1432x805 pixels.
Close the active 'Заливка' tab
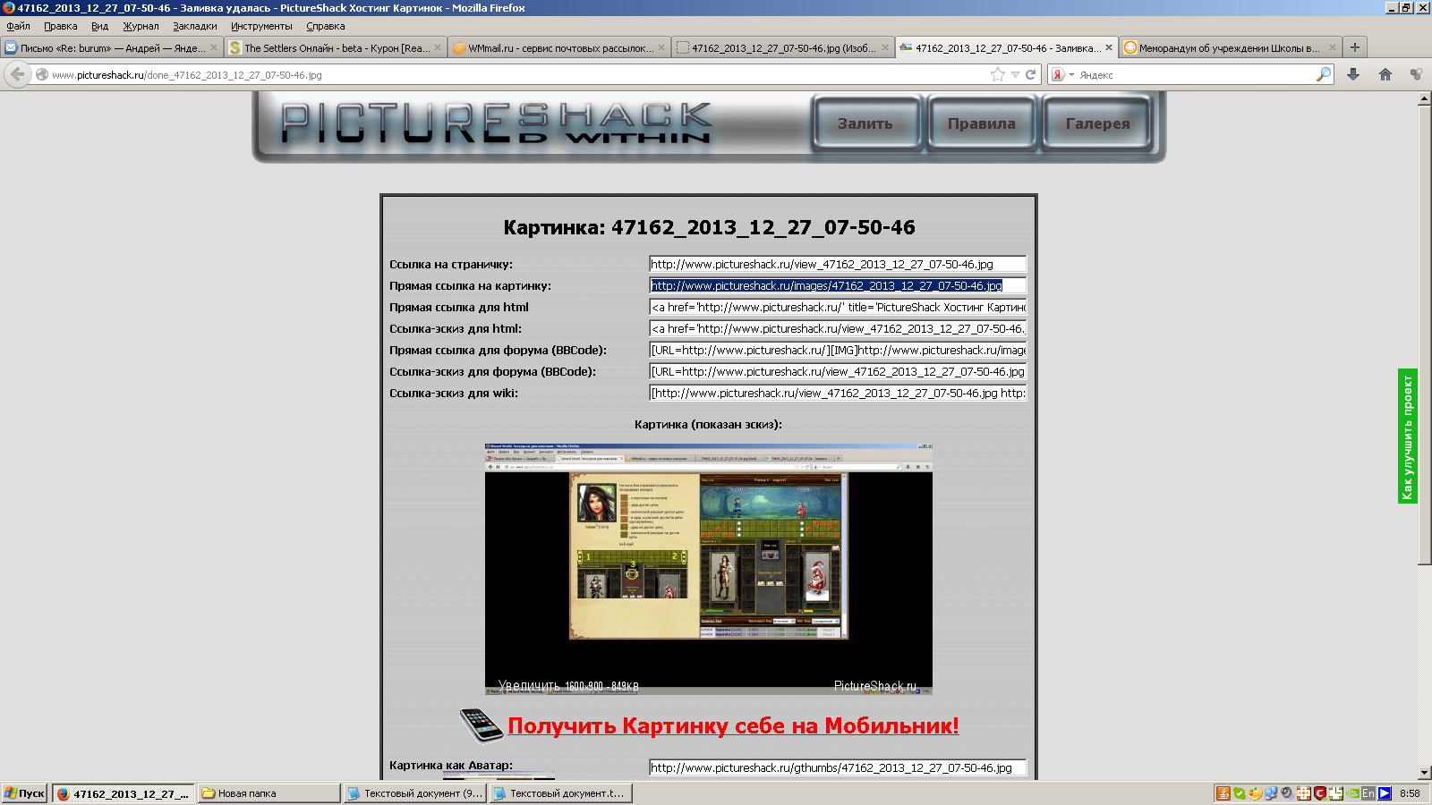point(1109,47)
